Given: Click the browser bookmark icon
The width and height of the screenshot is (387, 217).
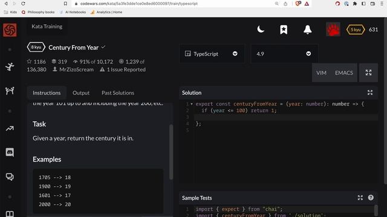Looking at the screenshot, I should click(x=65, y=4).
